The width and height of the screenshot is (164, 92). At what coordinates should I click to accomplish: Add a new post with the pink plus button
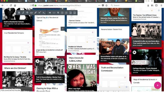point(158,85)
